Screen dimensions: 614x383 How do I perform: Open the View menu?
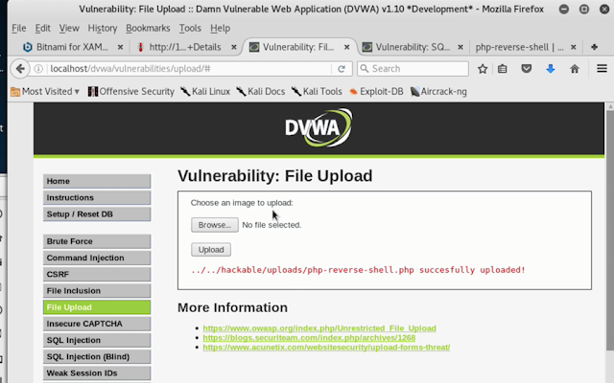(x=69, y=28)
